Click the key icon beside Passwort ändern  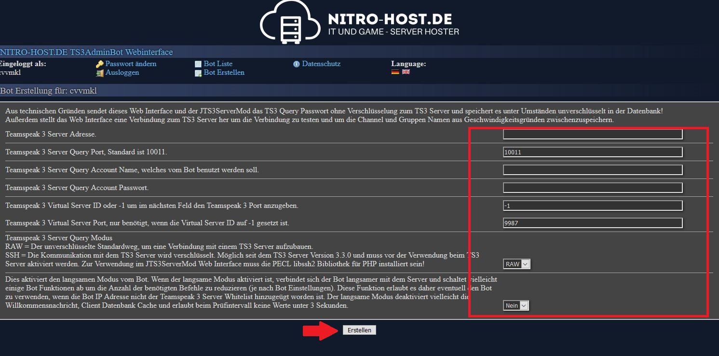tap(100, 64)
